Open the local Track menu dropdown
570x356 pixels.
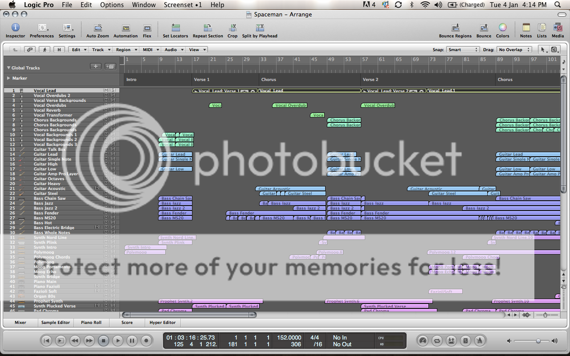click(100, 50)
